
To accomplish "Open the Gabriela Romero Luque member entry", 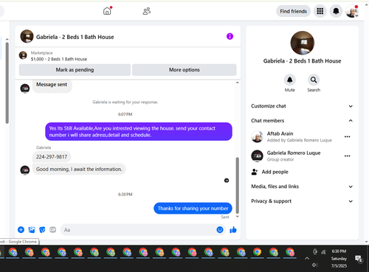I will click(x=297, y=156).
